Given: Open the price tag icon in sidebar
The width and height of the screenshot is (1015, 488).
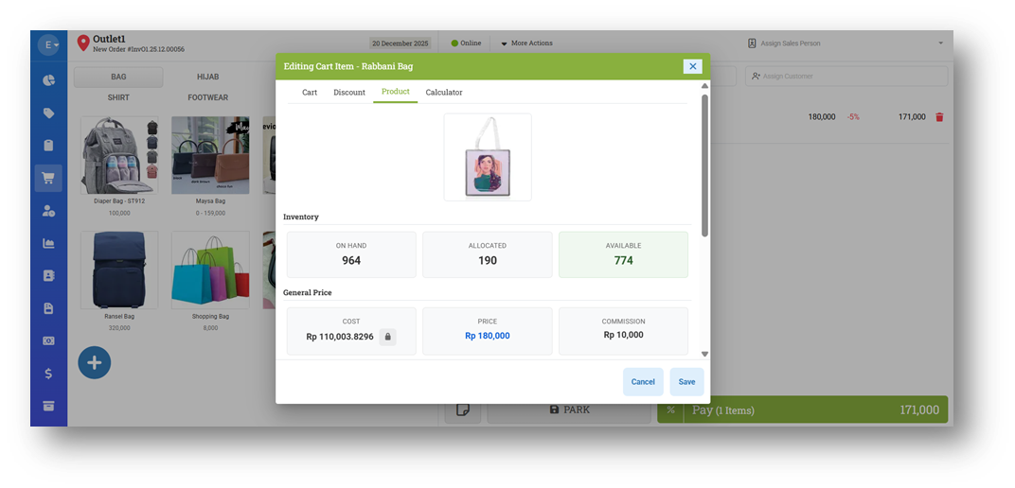Looking at the screenshot, I should [x=48, y=113].
